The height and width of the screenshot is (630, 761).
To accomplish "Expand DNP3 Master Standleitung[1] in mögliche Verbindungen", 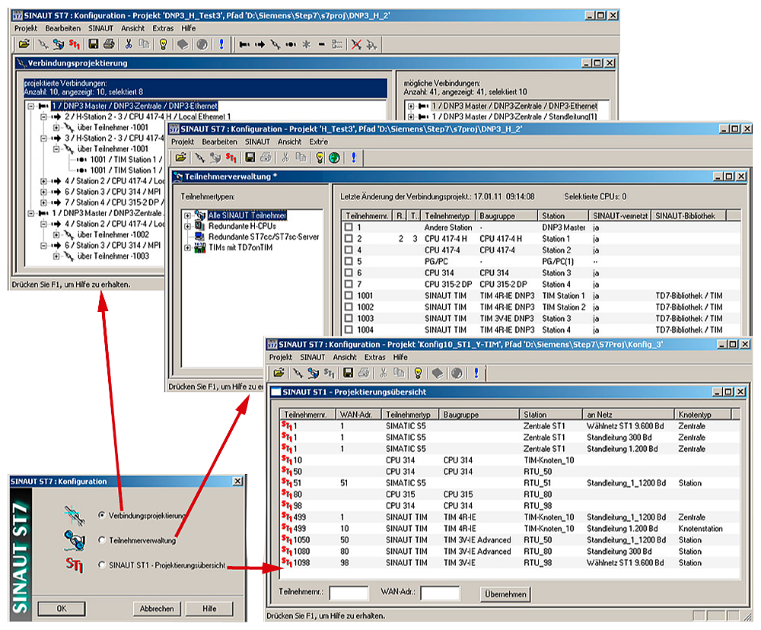I will [x=411, y=116].
